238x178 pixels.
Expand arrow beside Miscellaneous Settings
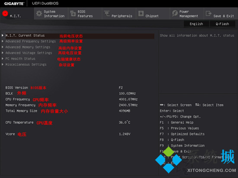[x=3, y=64]
